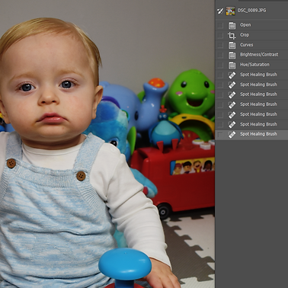Set source box of state directly below Hue/Saturation

(x=220, y=75)
